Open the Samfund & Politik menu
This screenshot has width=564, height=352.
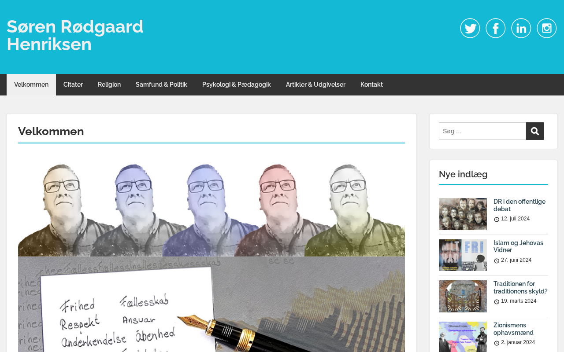click(x=161, y=84)
